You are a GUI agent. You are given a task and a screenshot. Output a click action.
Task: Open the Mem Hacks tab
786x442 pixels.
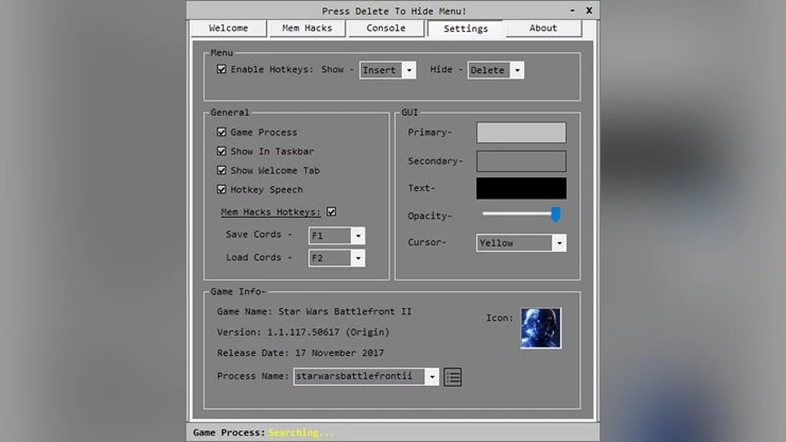tap(307, 28)
